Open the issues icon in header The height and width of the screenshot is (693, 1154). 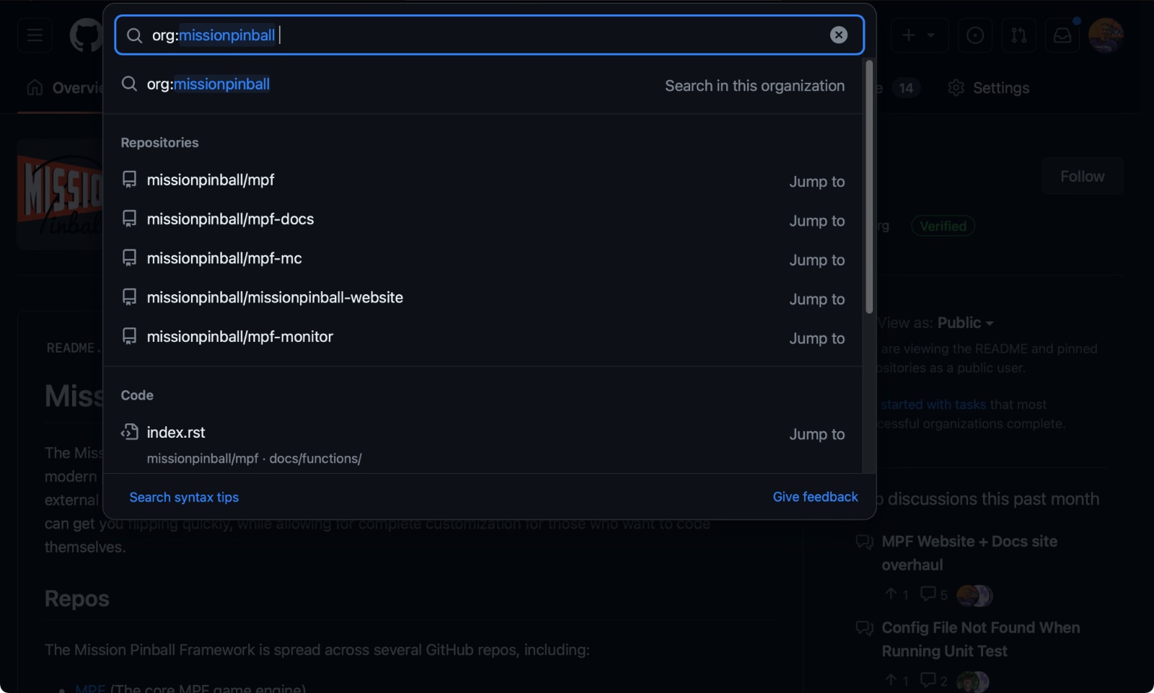pos(974,35)
